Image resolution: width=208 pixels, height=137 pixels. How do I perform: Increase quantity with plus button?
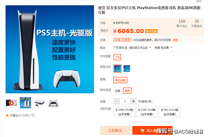coord(133,101)
